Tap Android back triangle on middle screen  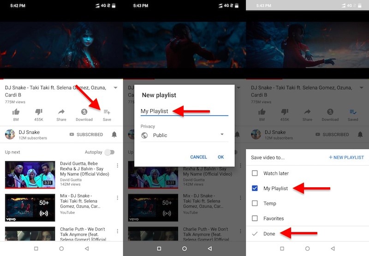click(210, 249)
